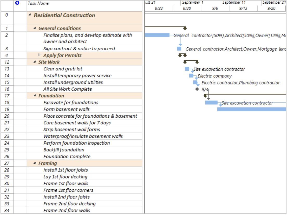Screen dimensions: 287x215
Task: Click the milestone diamond for Sign contract task
Action: pyautogui.click(x=179, y=48)
